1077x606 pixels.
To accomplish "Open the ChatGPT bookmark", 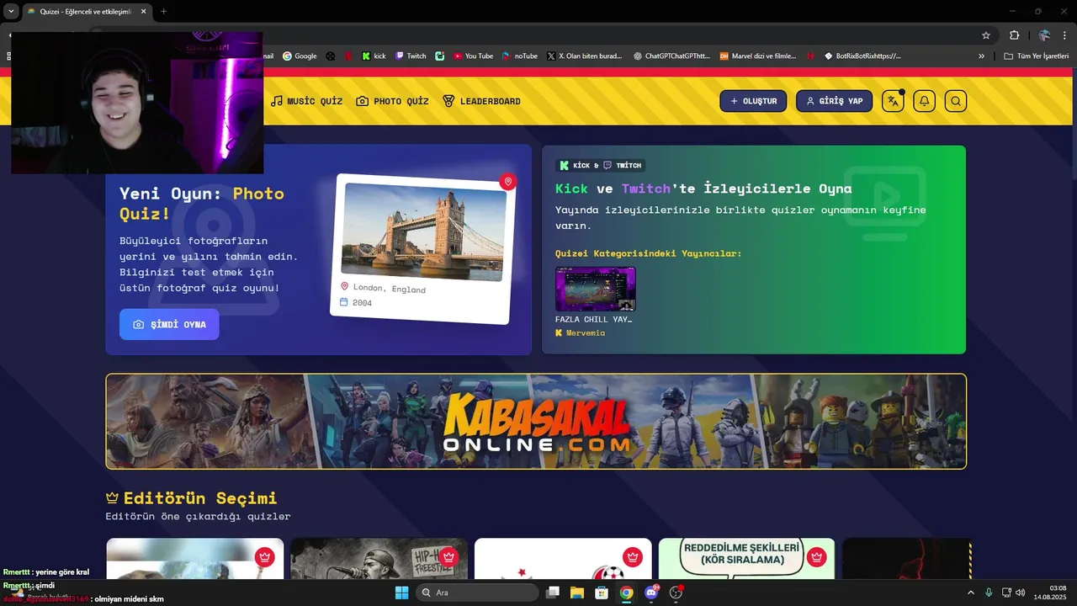I will [x=671, y=56].
